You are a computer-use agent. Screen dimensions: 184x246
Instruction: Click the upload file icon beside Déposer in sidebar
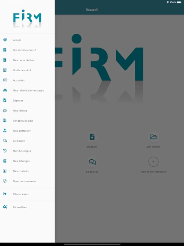click(5, 100)
